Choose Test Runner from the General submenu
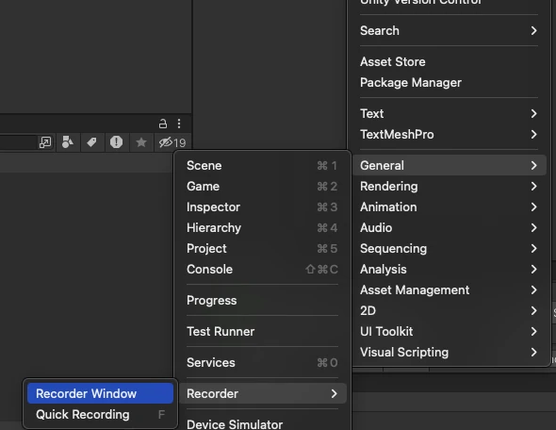Image resolution: width=556 pixels, height=430 pixels. 262,331
